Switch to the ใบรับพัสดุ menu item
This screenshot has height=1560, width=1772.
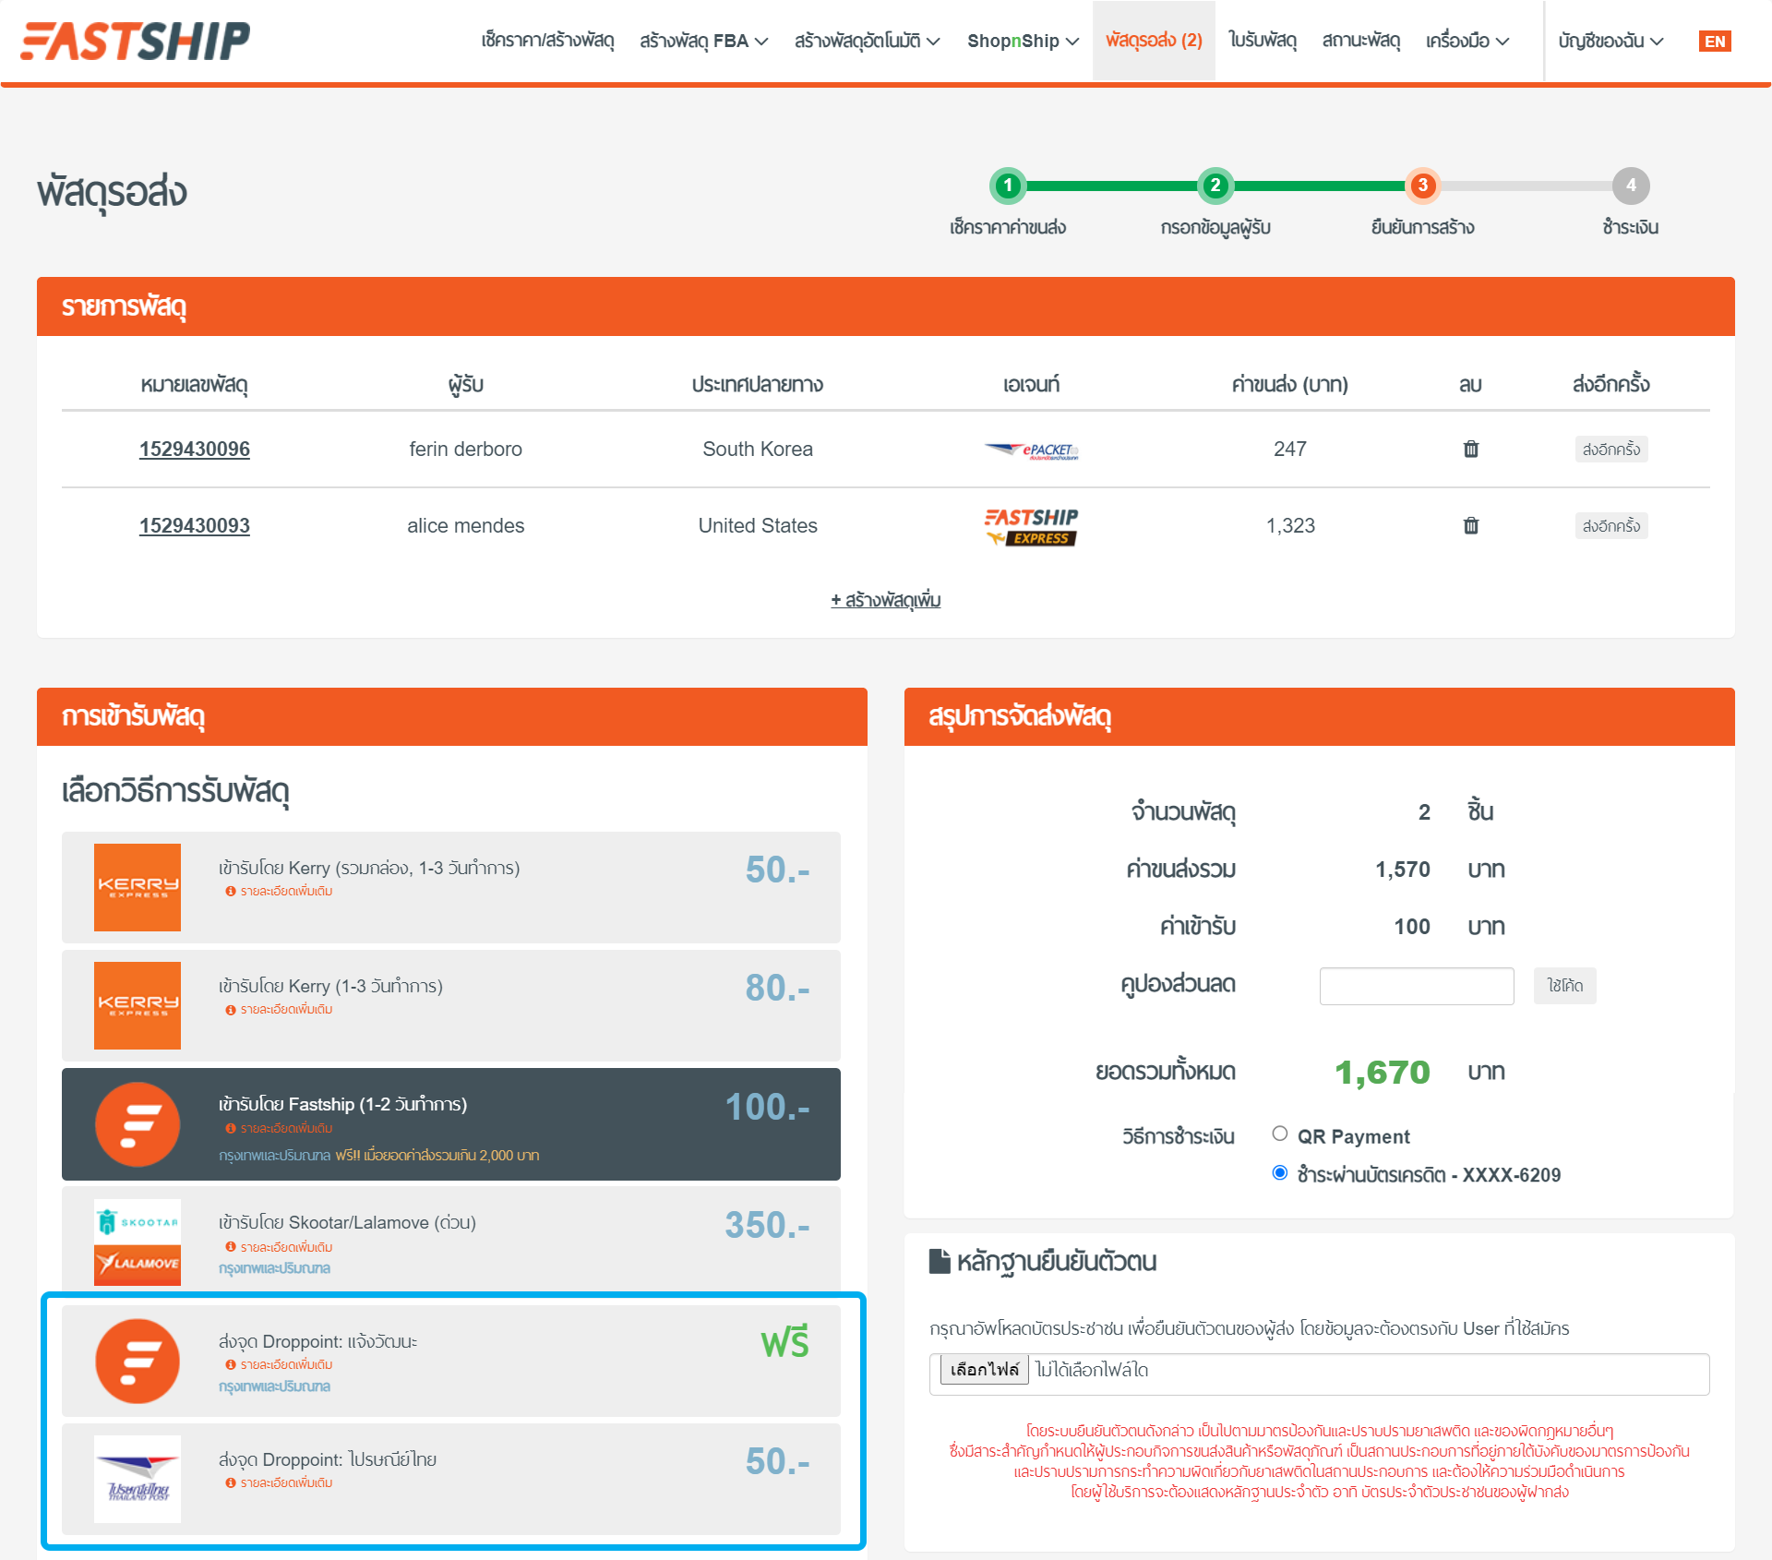pos(1263,41)
